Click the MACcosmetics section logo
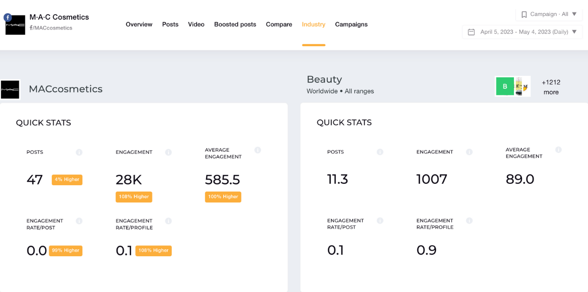This screenshot has width=588, height=292. click(x=10, y=89)
